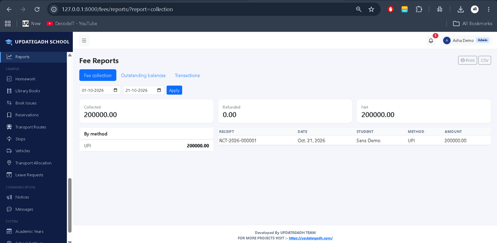Click the Apply button
This screenshot has width=497, height=243.
[x=174, y=91]
